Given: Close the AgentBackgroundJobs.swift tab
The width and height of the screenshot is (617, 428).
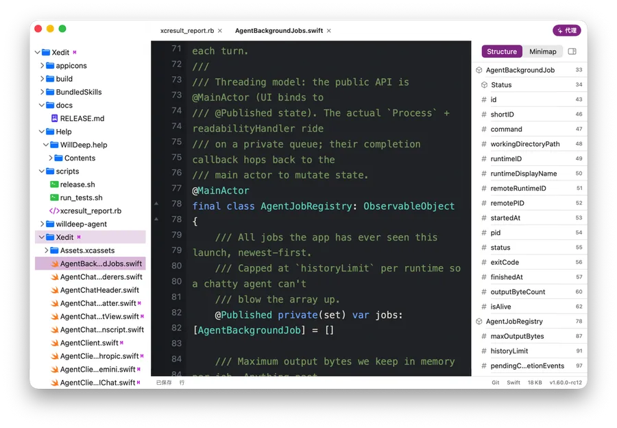Looking at the screenshot, I should [328, 31].
